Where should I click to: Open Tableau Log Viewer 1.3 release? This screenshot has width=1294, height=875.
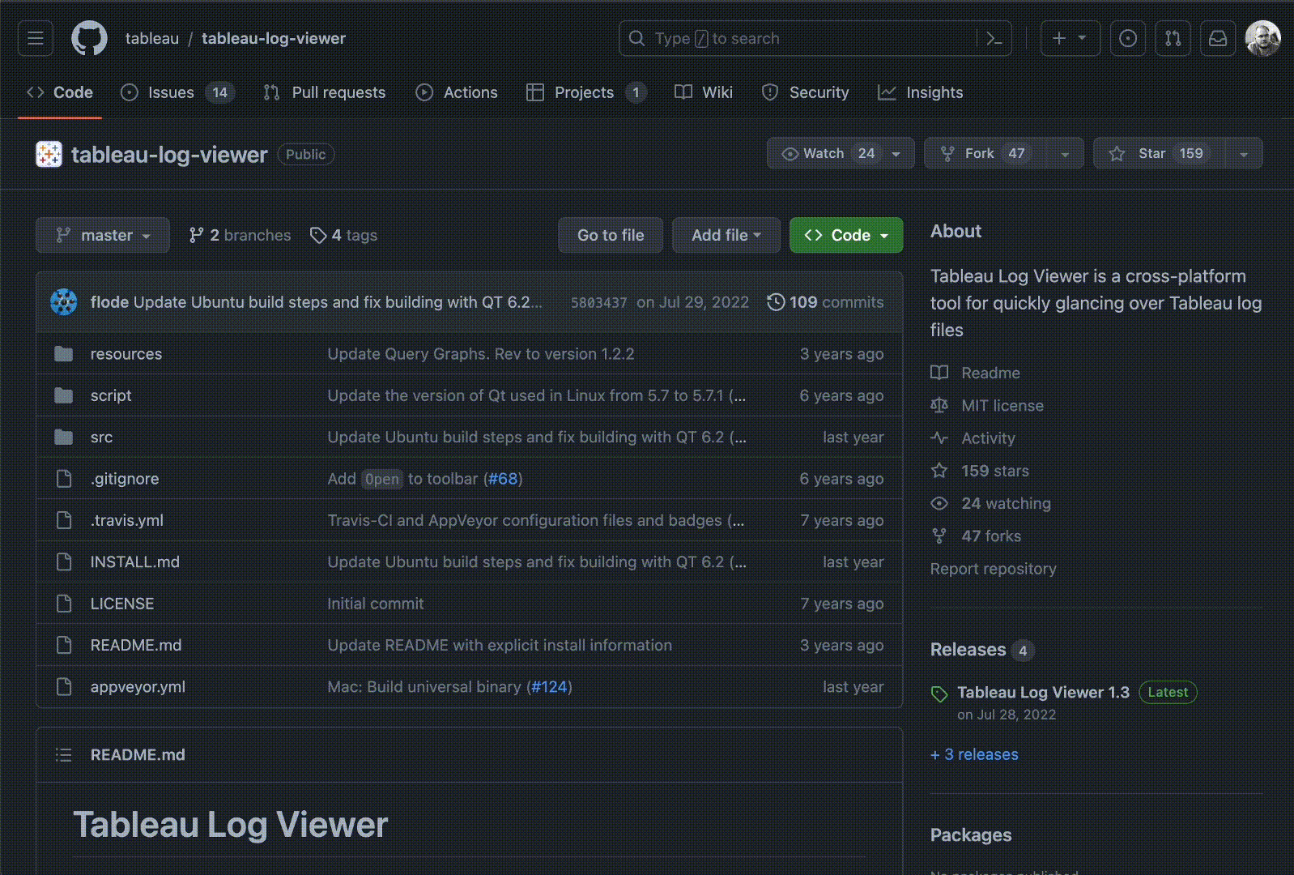pos(1043,692)
